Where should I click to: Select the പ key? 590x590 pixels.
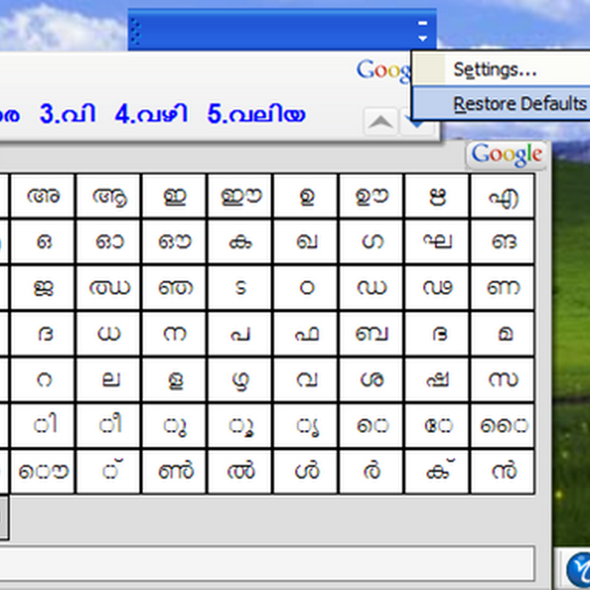[x=240, y=334]
